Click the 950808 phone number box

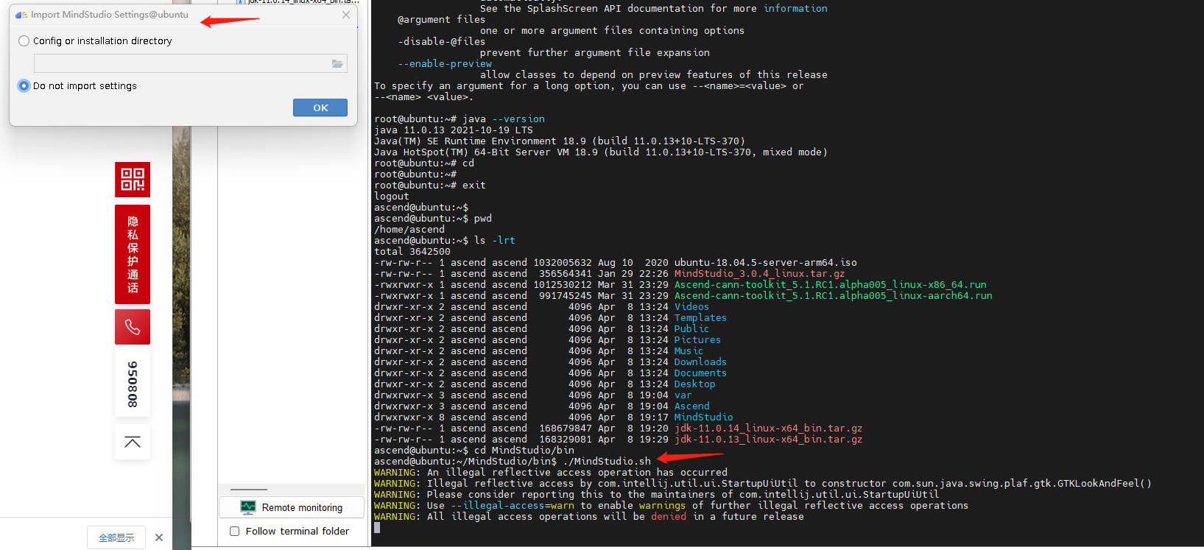tap(133, 384)
